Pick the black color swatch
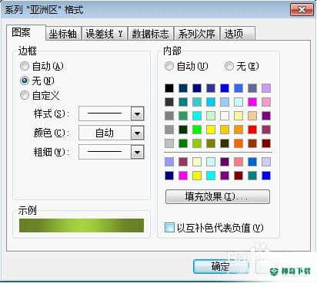Image resolution: width=317 pixels, height=283 pixels. coord(169,88)
